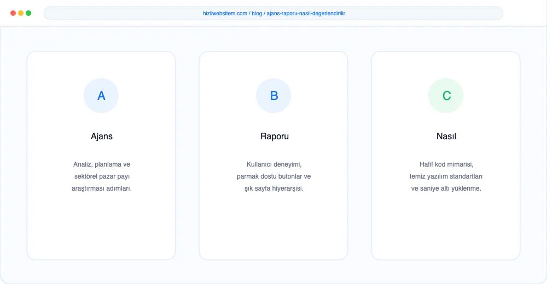Click the yellow minimize window dot

(21, 13)
